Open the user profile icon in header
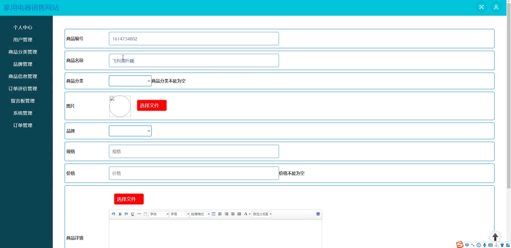The height and width of the screenshot is (248, 511). pyautogui.click(x=496, y=7)
